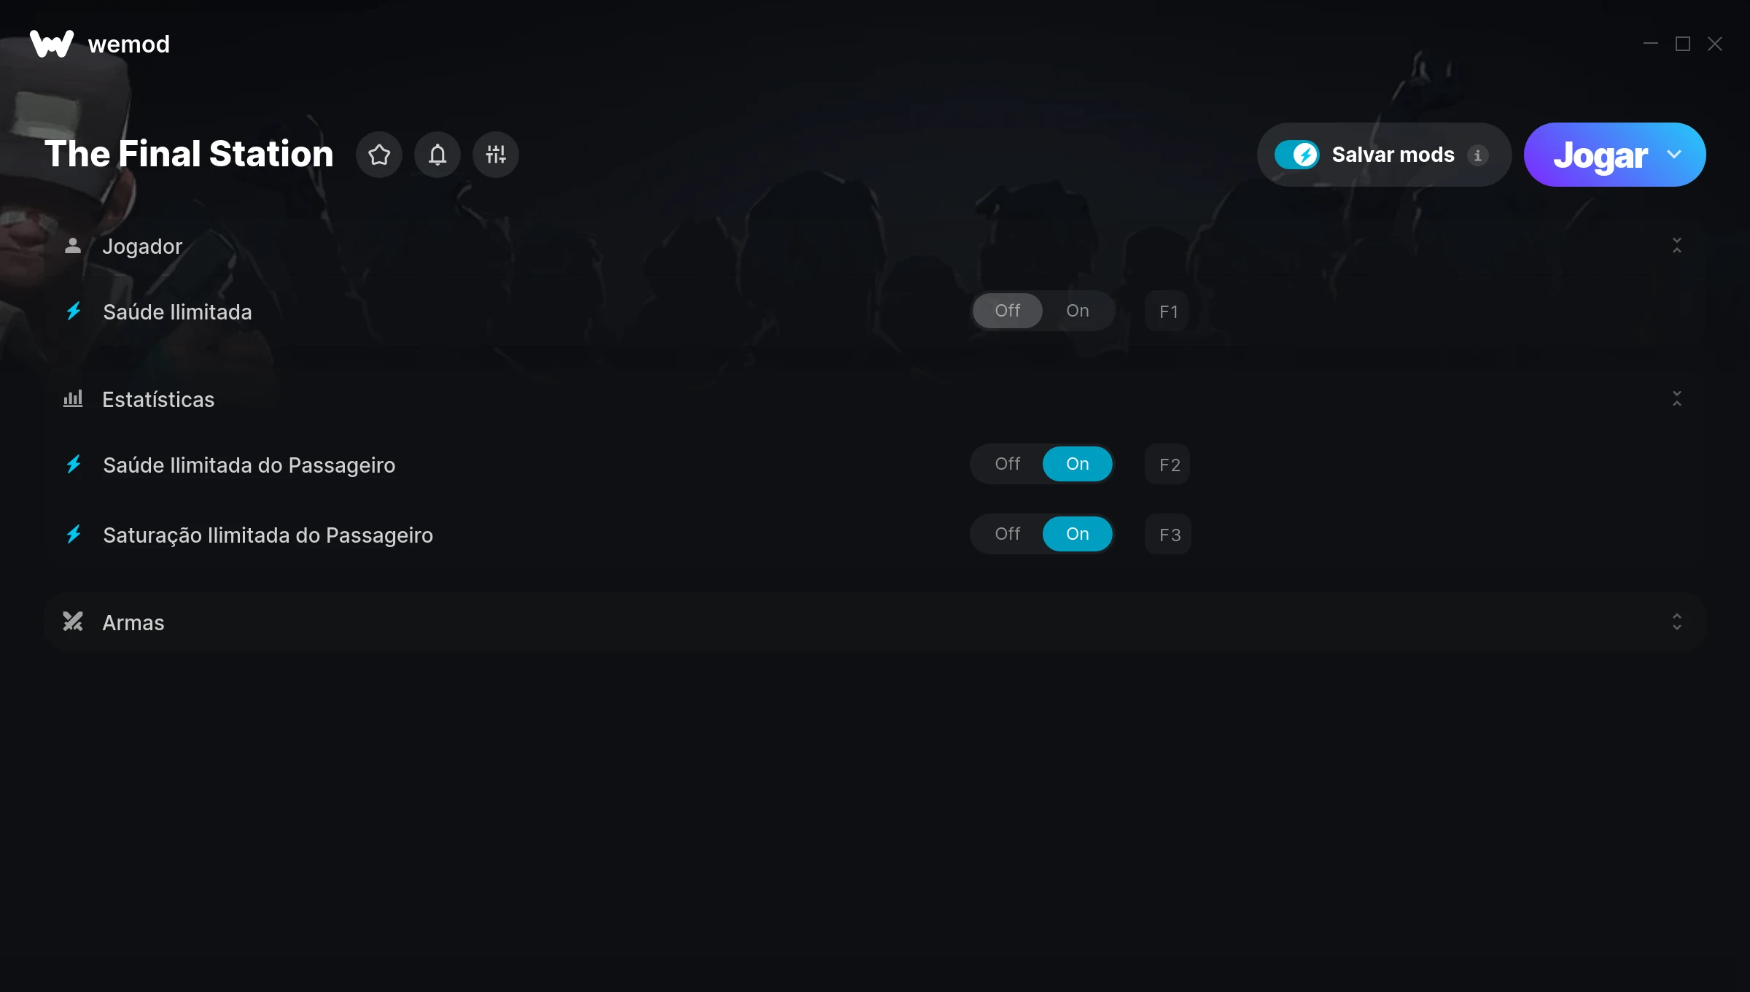Click the lightning icon beside Saúde Ilimitada
The height and width of the screenshot is (992, 1750).
click(x=74, y=311)
